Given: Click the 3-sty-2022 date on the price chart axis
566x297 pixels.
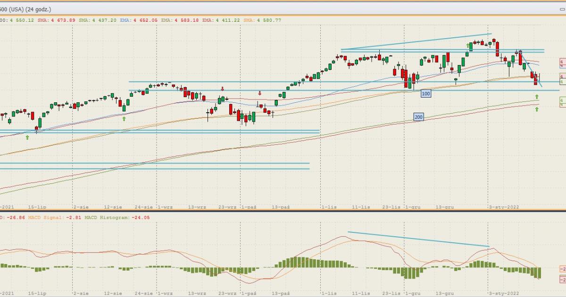Looking at the screenshot, I should (x=502, y=207).
